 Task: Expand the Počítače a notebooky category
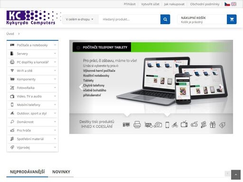pyautogui.click(x=32, y=45)
